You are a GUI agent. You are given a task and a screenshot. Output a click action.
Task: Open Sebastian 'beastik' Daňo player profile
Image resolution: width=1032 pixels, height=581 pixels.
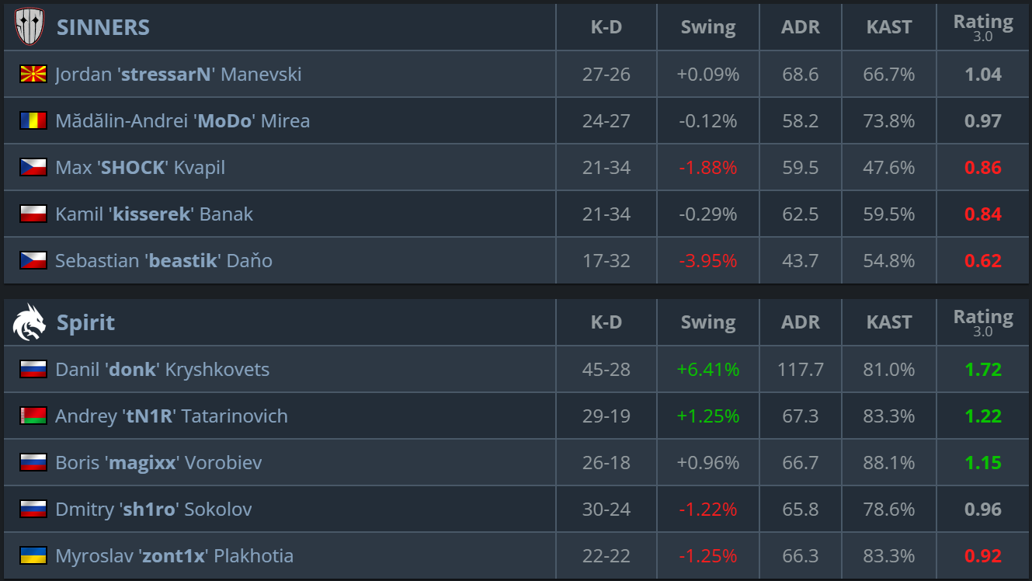tap(164, 261)
